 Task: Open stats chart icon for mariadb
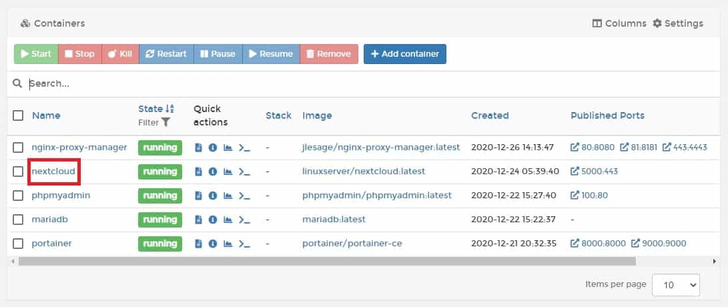pyautogui.click(x=228, y=219)
